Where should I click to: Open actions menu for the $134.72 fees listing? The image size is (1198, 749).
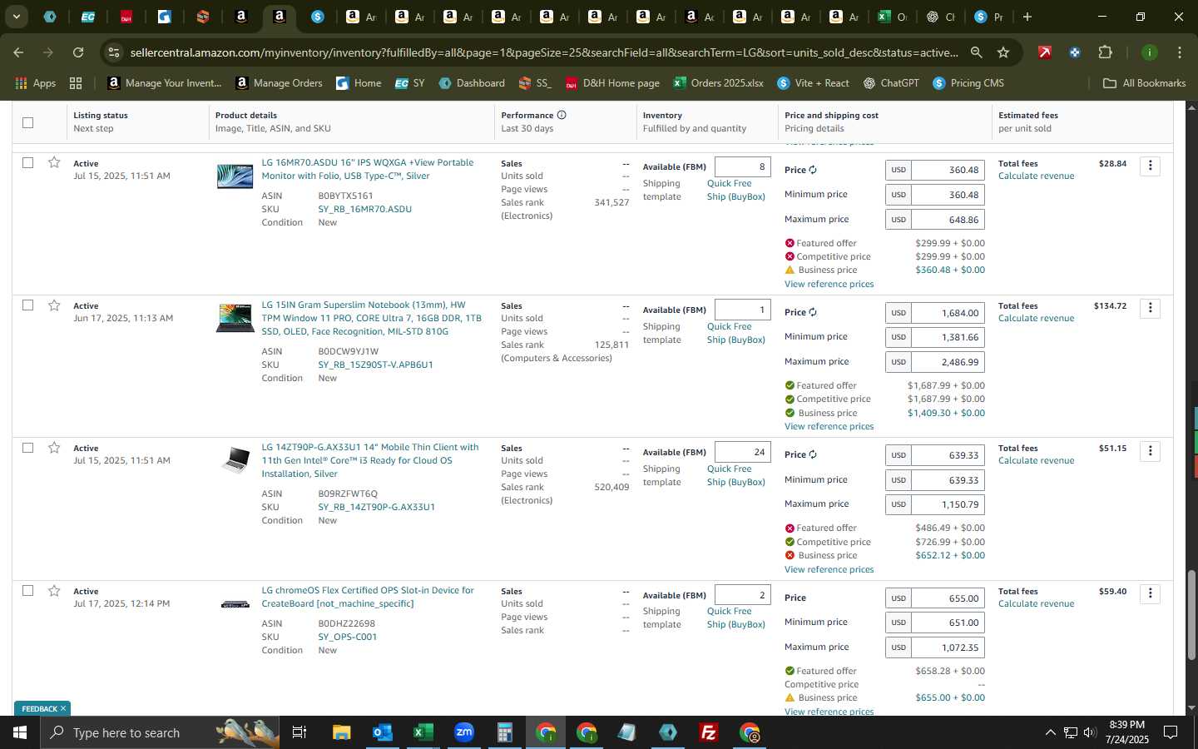tap(1151, 308)
